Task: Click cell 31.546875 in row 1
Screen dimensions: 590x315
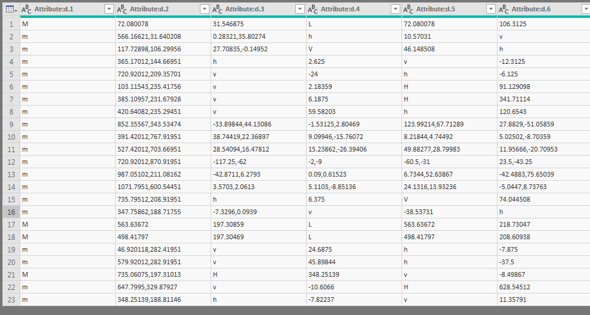Action: (x=258, y=24)
